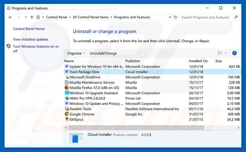246x152 pixels.
Task: Click the Windows 10 Upgrade Assistant icon
Action: pyautogui.click(x=67, y=93)
